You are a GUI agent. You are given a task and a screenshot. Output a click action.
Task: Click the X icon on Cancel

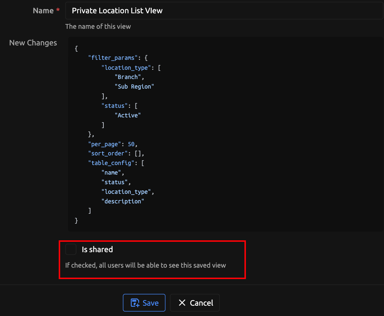[182, 303]
